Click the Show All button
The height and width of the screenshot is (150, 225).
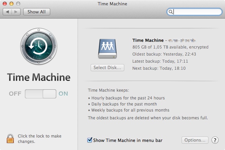(37, 12)
